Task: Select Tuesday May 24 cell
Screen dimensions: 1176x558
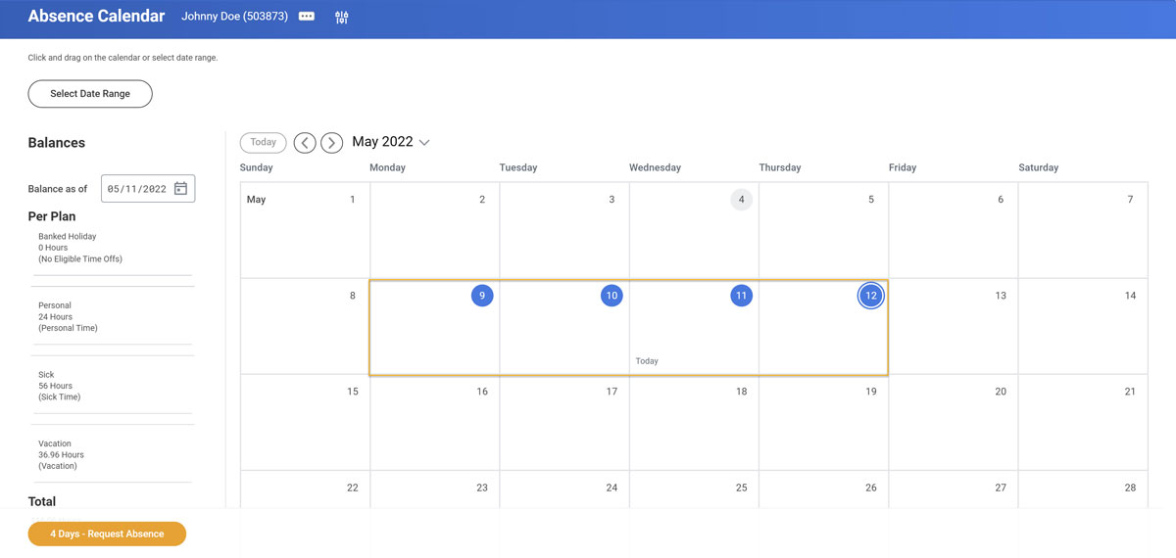Action: click(564, 489)
